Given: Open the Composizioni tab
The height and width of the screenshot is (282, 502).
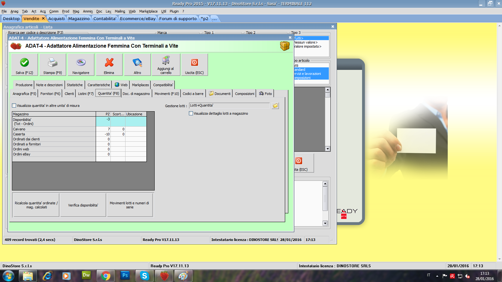Looking at the screenshot, I should (x=245, y=94).
